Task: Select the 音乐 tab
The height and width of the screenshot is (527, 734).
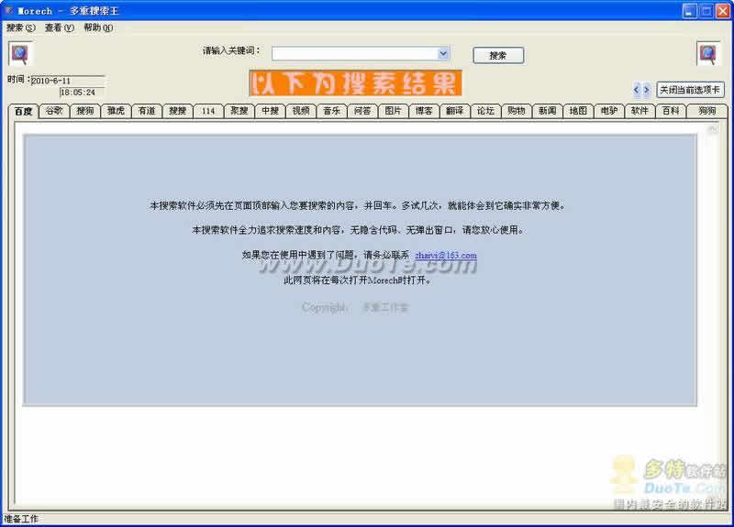Action: point(331,111)
